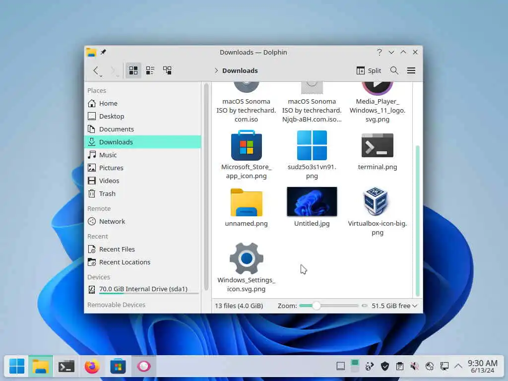Launch Firefox from taskbar
Viewport: 508px width, 381px height.
click(92, 367)
